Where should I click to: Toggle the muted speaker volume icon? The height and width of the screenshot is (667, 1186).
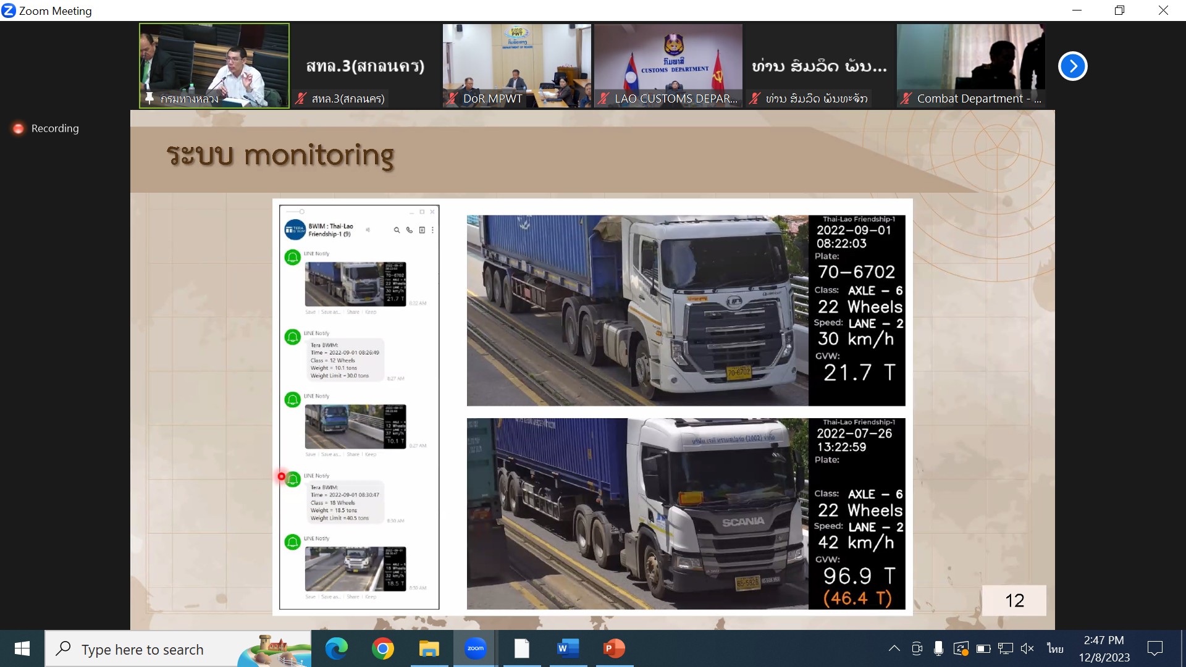pos(1027,648)
